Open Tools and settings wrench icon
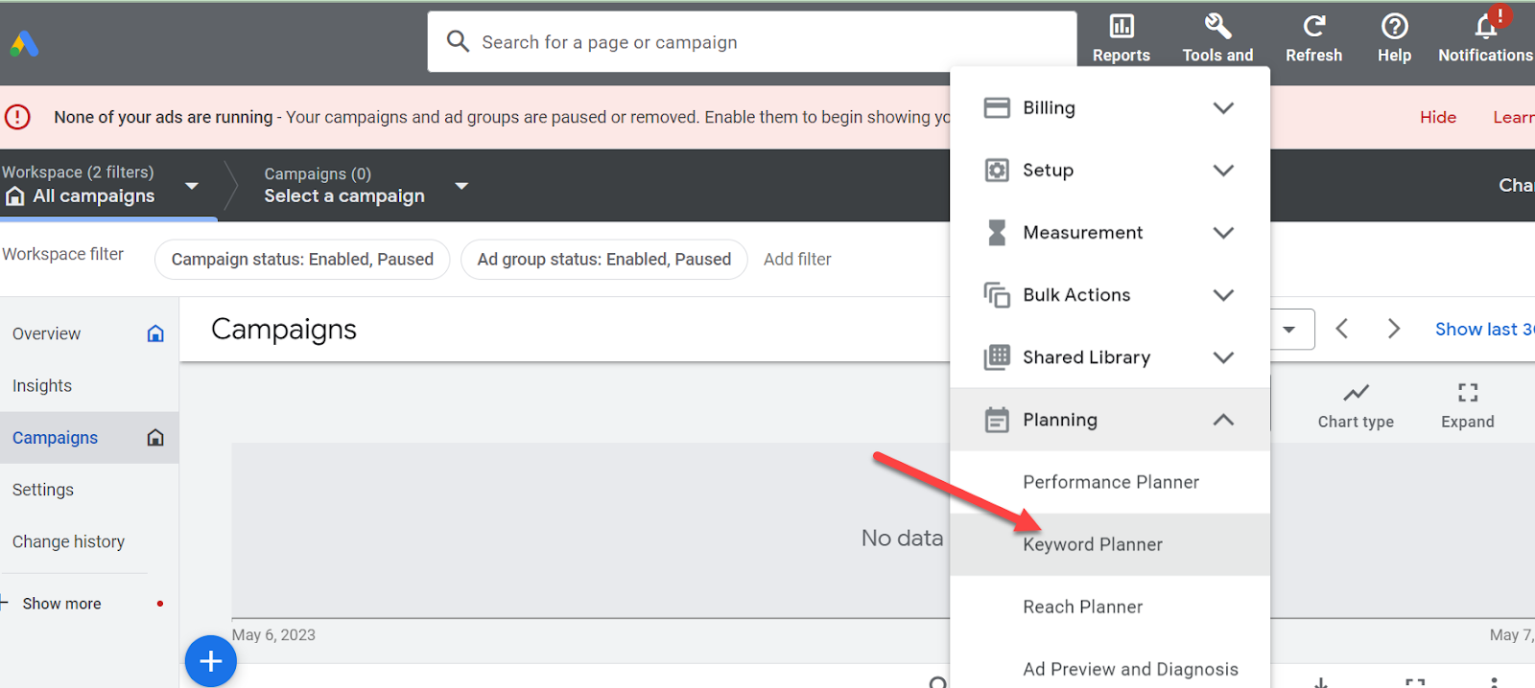The height and width of the screenshot is (688, 1535). pos(1217,26)
